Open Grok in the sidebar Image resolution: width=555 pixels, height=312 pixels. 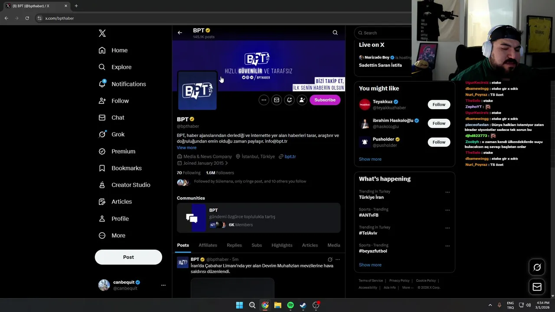pos(111,134)
